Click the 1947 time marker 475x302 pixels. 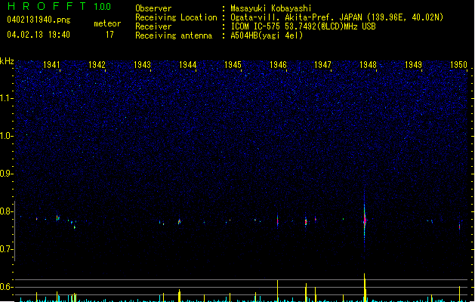(322, 64)
